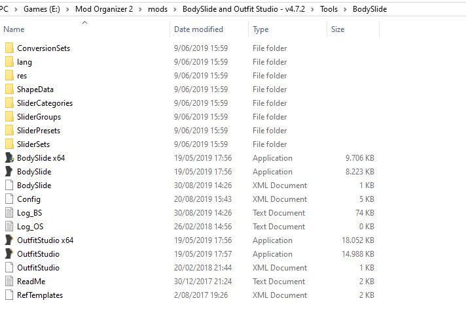Click the 74 KB size value

pyautogui.click(x=365, y=213)
